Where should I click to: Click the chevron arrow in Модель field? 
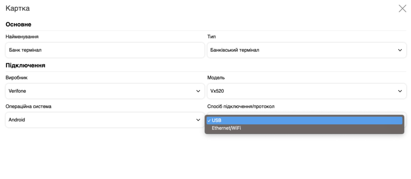tap(400, 91)
